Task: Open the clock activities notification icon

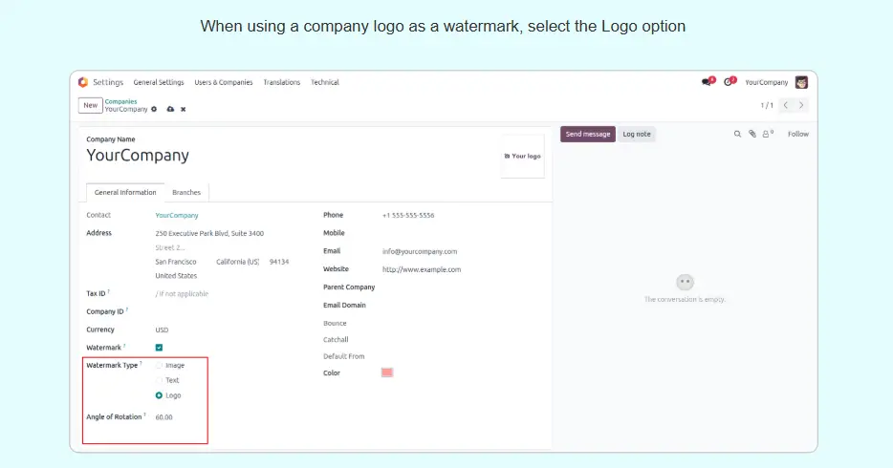Action: [729, 82]
